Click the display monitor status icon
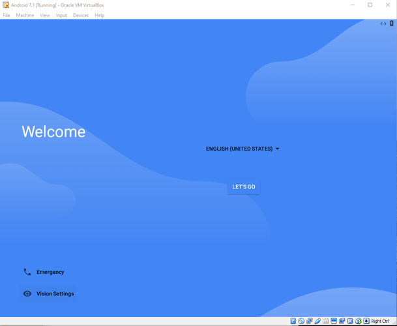The height and width of the screenshot is (326, 397). pyautogui.click(x=334, y=321)
